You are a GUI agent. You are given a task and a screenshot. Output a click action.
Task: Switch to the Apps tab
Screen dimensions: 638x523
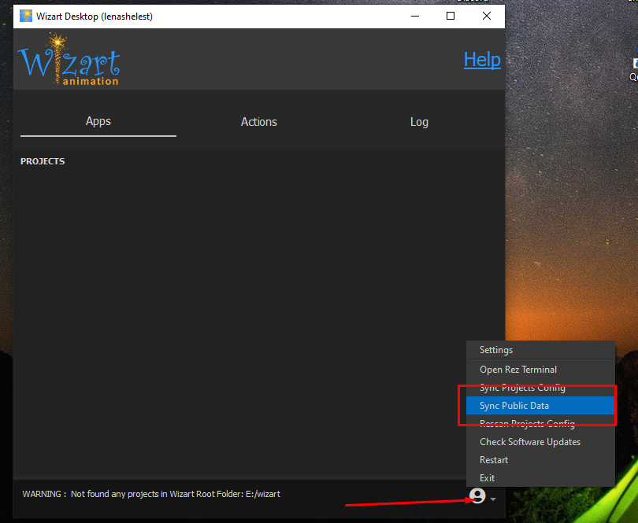pyautogui.click(x=98, y=121)
